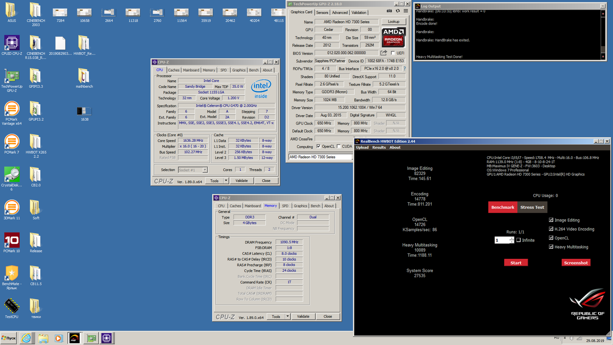
Task: Click Log Output window scrollbar
Action: [603, 34]
